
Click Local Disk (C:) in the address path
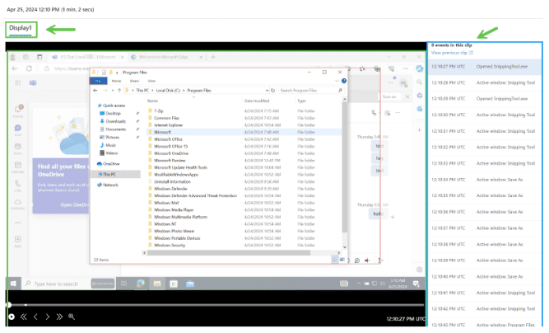pyautogui.click(x=168, y=91)
